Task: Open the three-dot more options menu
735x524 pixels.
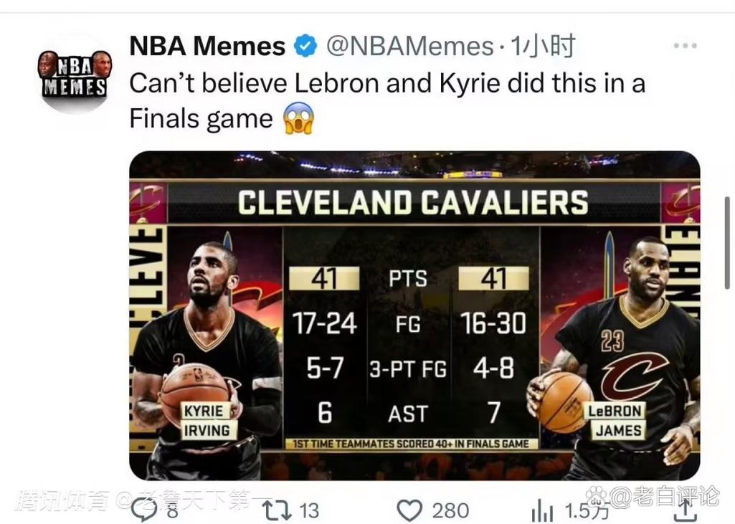Action: (685, 45)
